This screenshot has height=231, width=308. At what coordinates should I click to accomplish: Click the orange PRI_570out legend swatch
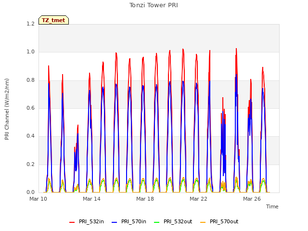[x=203, y=222]
